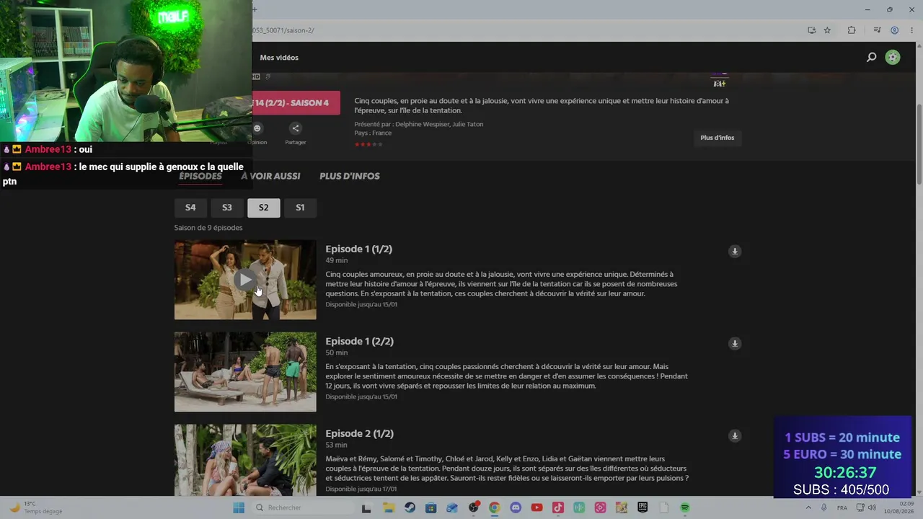
Task: Open the Episode 1 (1/2) title
Action: (x=358, y=249)
